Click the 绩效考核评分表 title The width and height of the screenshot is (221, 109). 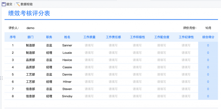[x=29, y=13]
